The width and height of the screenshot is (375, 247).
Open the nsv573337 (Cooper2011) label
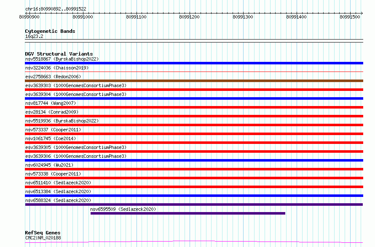(53, 130)
